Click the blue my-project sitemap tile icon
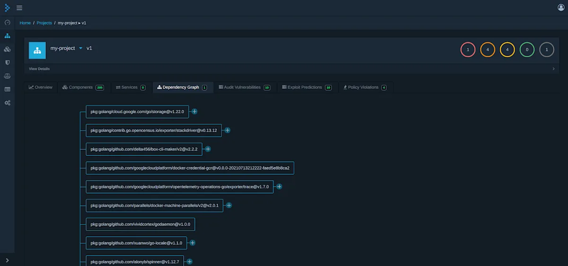 (x=37, y=51)
